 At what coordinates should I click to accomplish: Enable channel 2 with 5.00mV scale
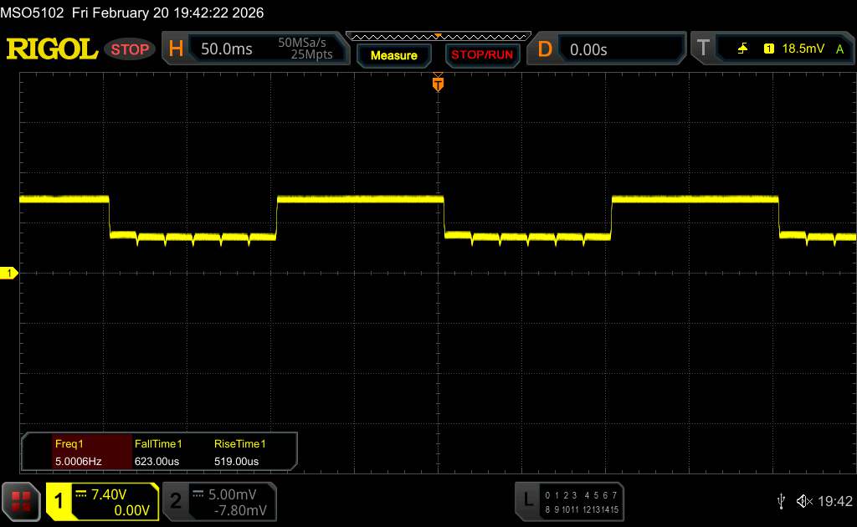coord(218,501)
